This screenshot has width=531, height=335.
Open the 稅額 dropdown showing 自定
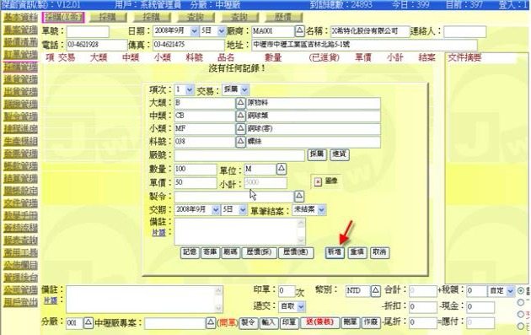tap(501, 291)
